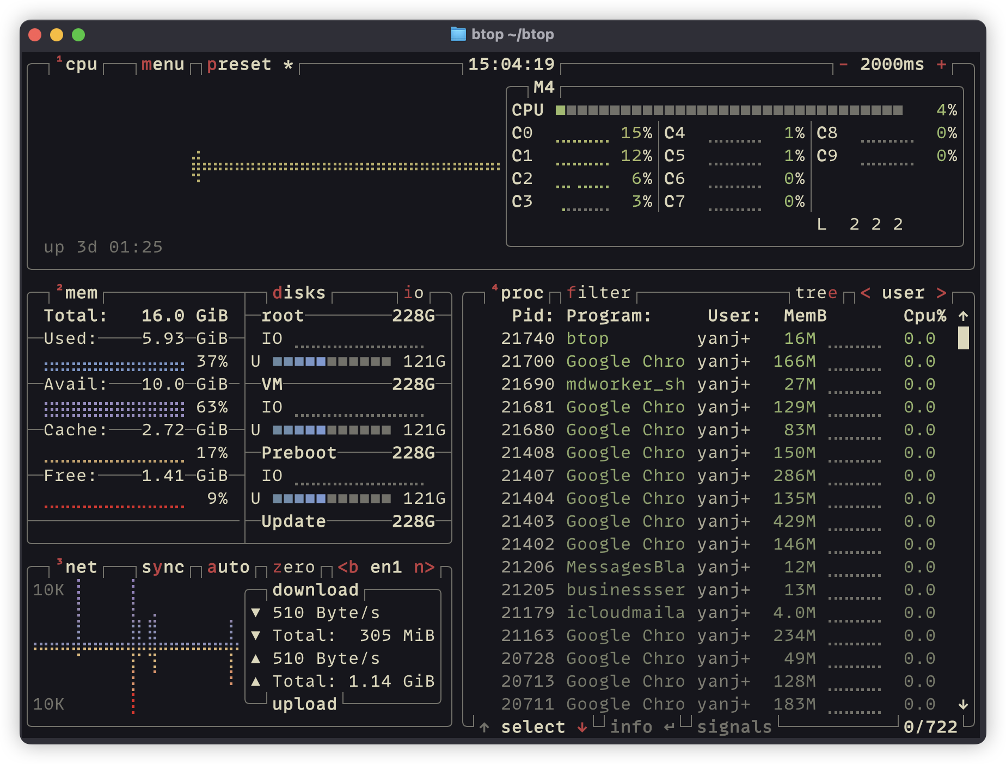The width and height of the screenshot is (1006, 764).
Task: Click the select up arrow
Action: click(484, 728)
